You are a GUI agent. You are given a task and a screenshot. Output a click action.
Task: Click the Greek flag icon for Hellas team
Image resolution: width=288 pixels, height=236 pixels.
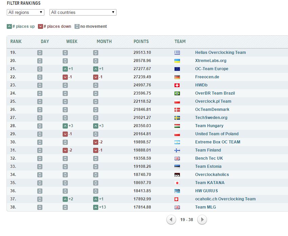point(177,53)
